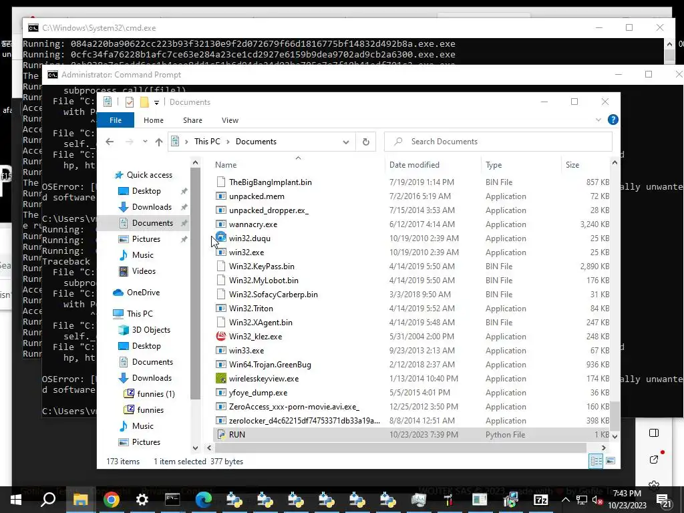Select funnies (1) archive folder
Image resolution: width=684 pixels, height=513 pixels.
pos(156,394)
